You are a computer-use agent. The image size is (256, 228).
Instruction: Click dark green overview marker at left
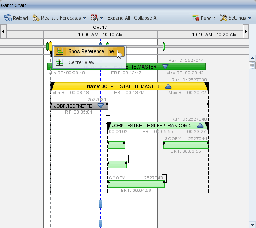(x=47, y=47)
